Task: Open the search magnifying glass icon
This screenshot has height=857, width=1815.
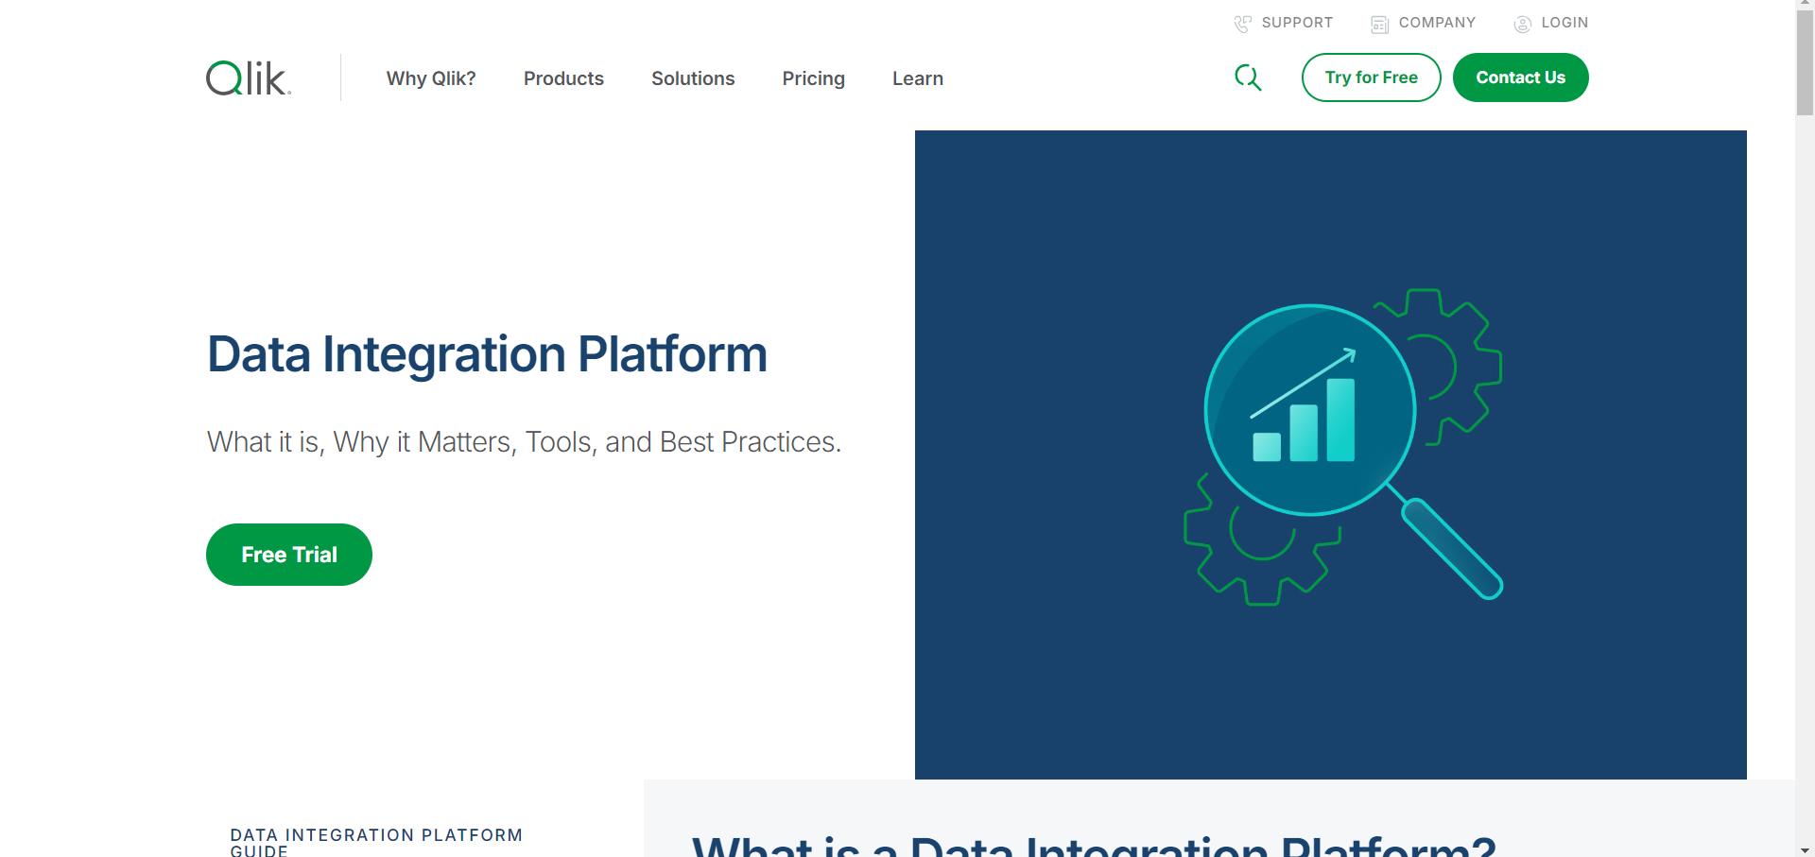Action: click(1248, 77)
